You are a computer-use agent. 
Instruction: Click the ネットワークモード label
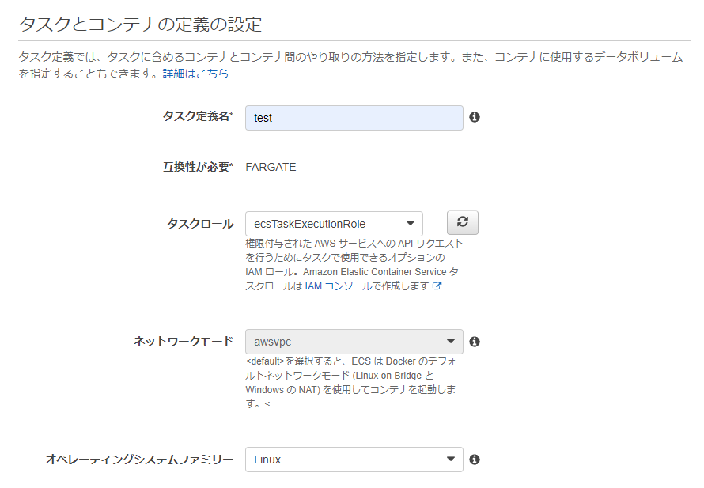pyautogui.click(x=184, y=342)
